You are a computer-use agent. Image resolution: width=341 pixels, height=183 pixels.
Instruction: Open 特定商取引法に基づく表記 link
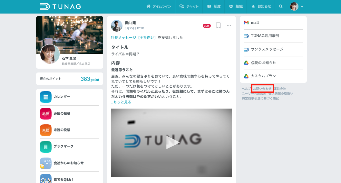(x=260, y=99)
